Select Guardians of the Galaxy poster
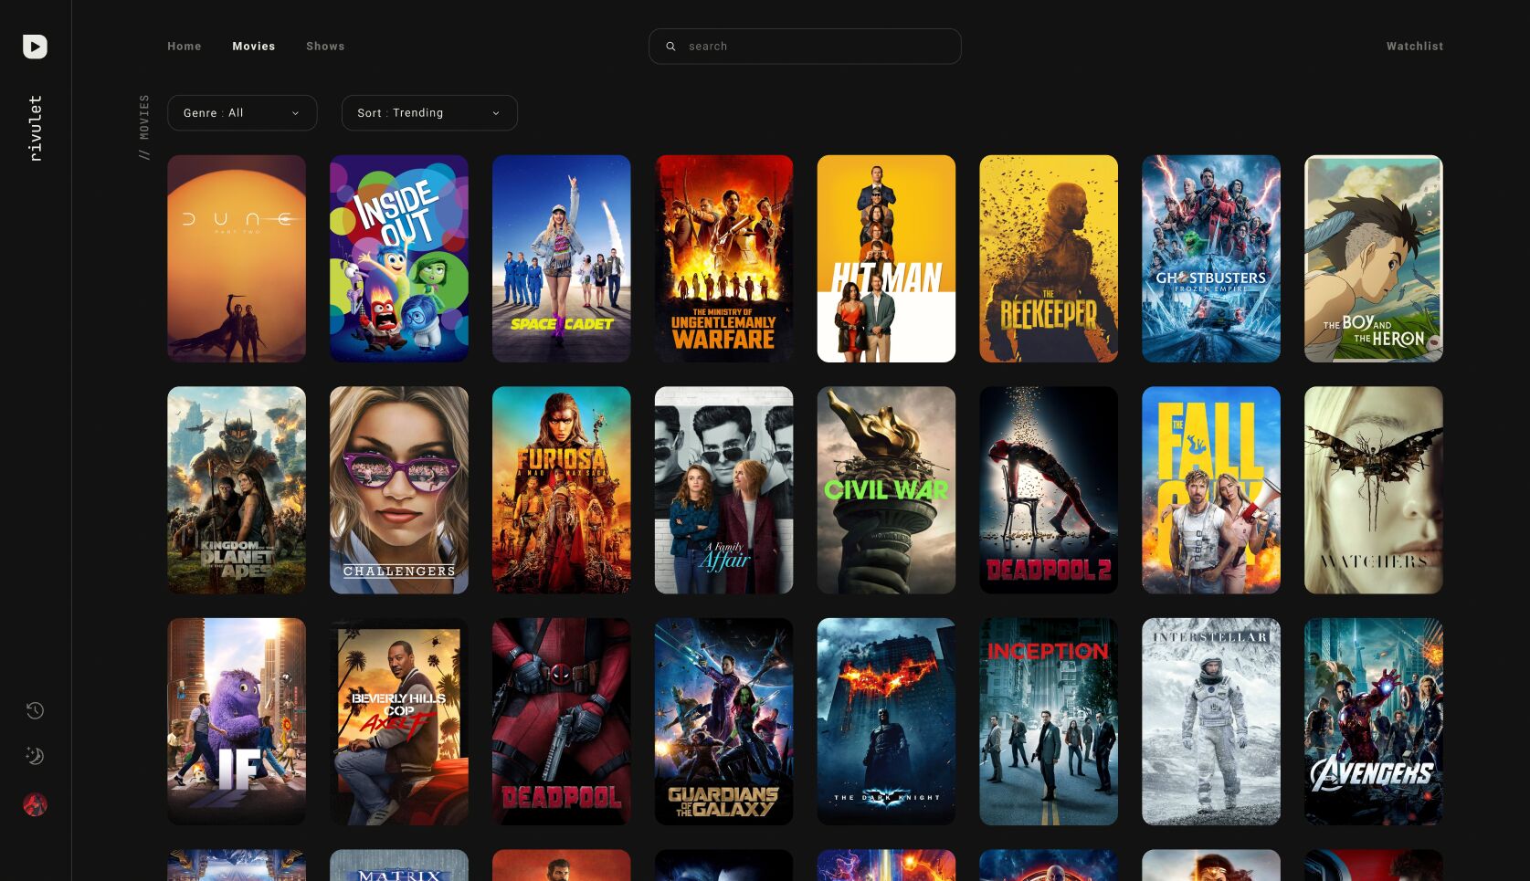Screen dimensions: 1530x881 coord(724,722)
